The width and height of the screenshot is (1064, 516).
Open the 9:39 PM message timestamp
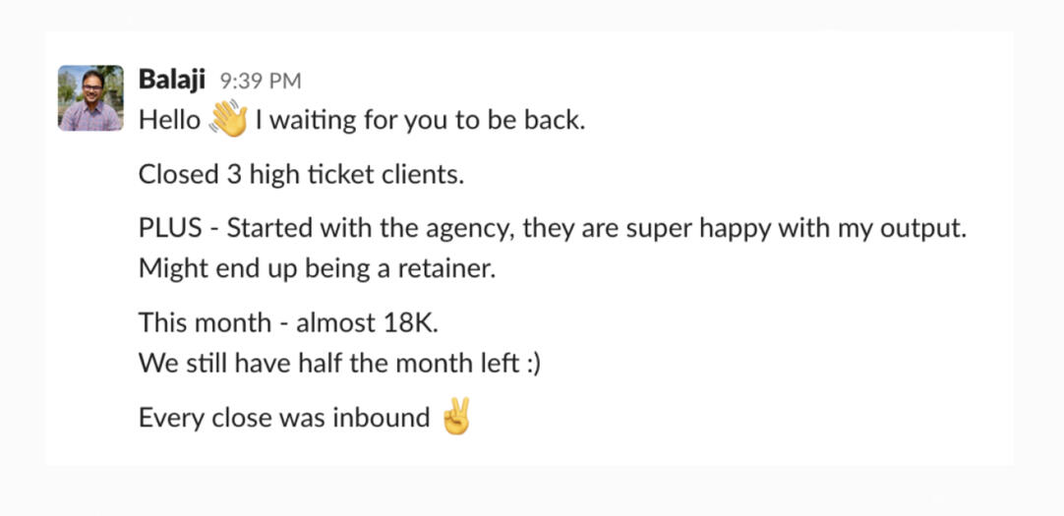click(x=261, y=82)
